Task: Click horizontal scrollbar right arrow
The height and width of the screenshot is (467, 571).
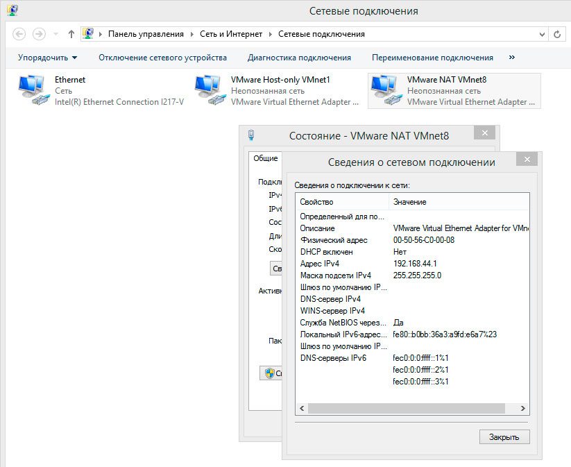Action: click(523, 408)
